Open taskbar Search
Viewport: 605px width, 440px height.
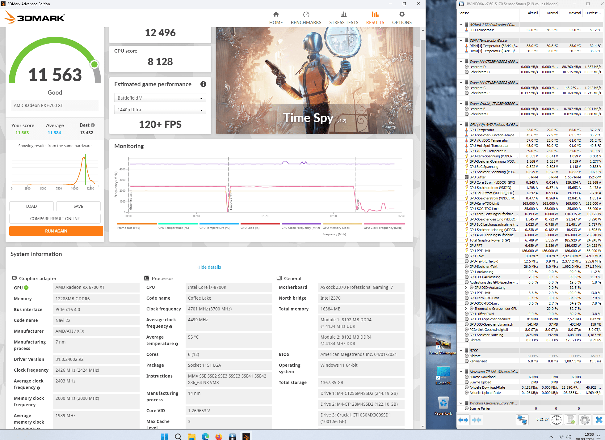click(178, 436)
